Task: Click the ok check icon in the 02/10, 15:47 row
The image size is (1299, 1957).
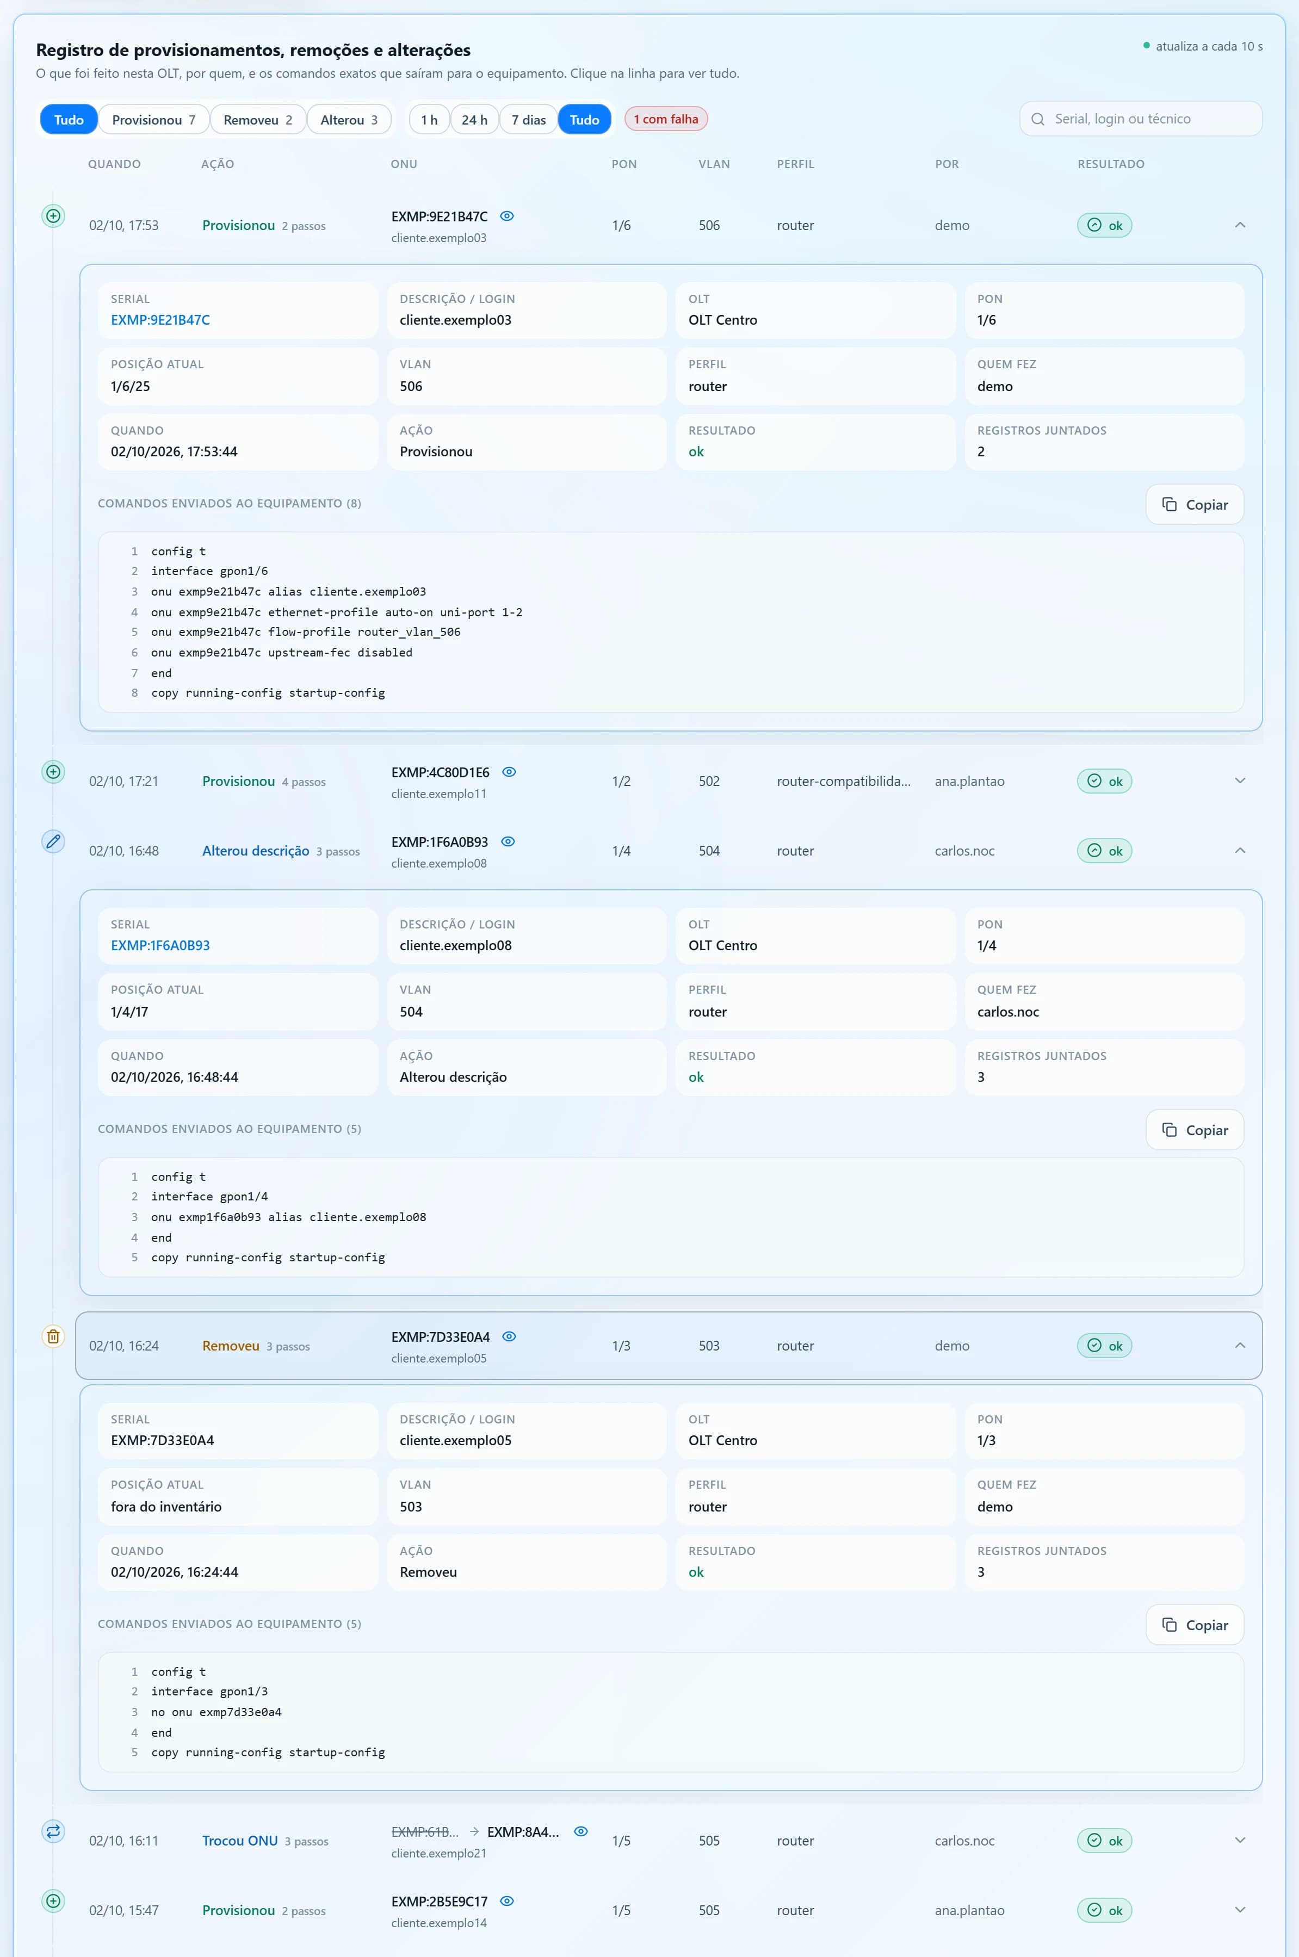Action: 1094,1910
